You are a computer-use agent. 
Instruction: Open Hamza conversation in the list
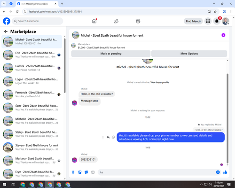(x=31, y=68)
